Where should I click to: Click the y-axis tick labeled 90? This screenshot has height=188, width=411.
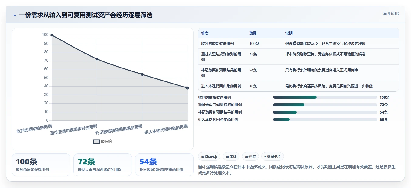46,44
